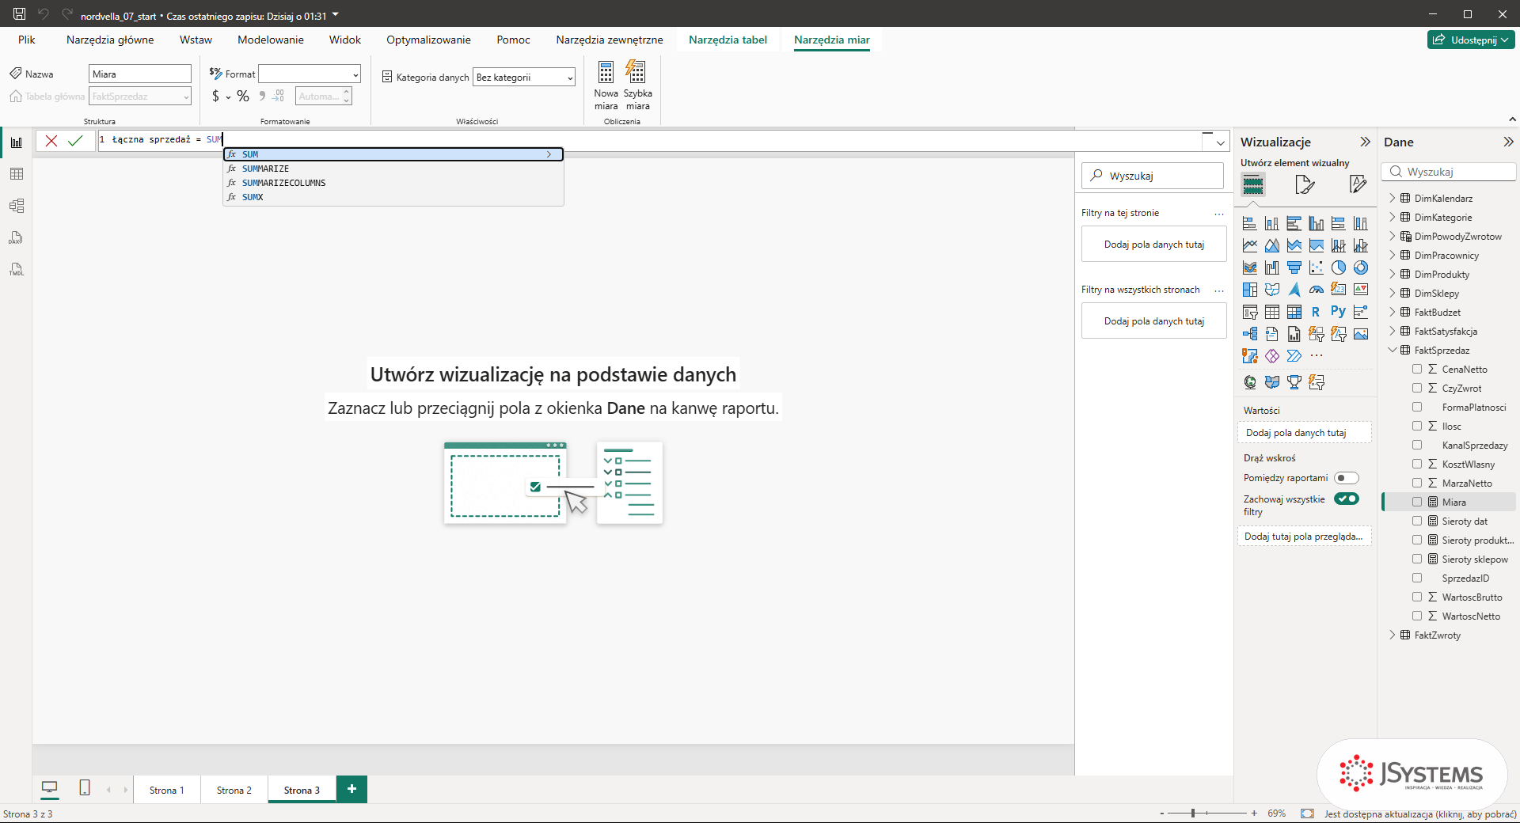Open the Widok ribbon tab
Viewport: 1520px width, 823px height.
point(345,40)
